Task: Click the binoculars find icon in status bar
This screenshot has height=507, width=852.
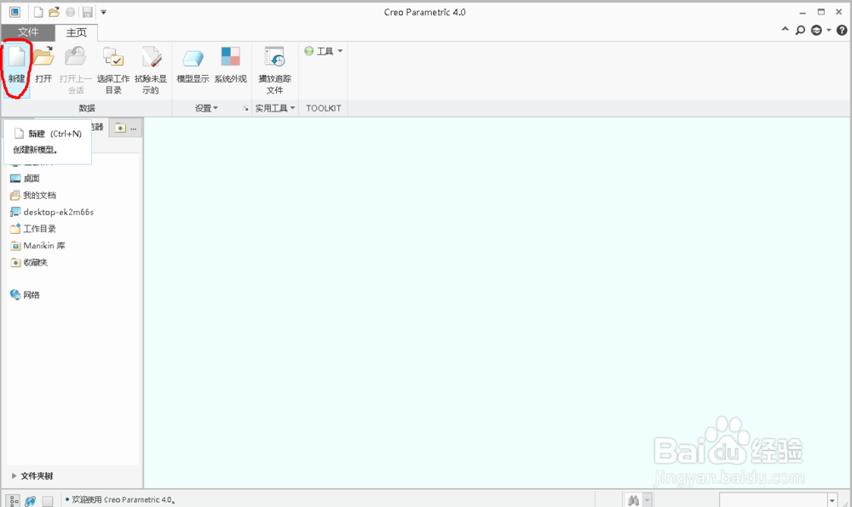Action: [x=633, y=500]
